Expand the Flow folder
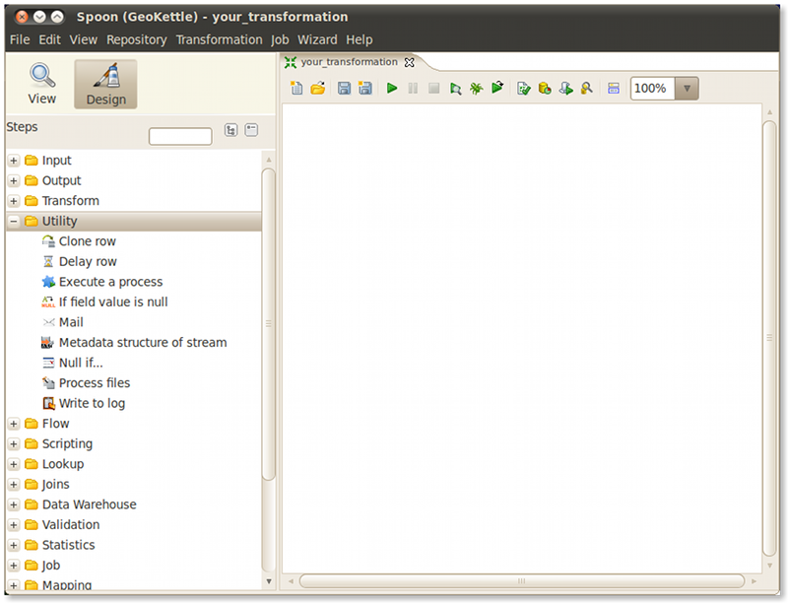This screenshot has width=788, height=603. tap(14, 424)
